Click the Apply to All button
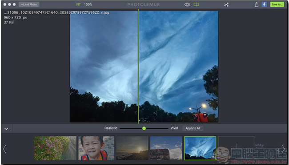Viewport: 289px width, 165px height. 193,128
